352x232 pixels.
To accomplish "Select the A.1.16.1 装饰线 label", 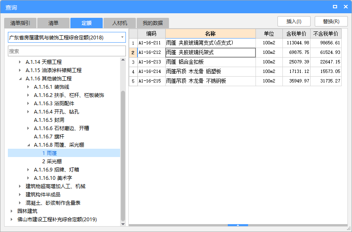I will pos(52,87).
